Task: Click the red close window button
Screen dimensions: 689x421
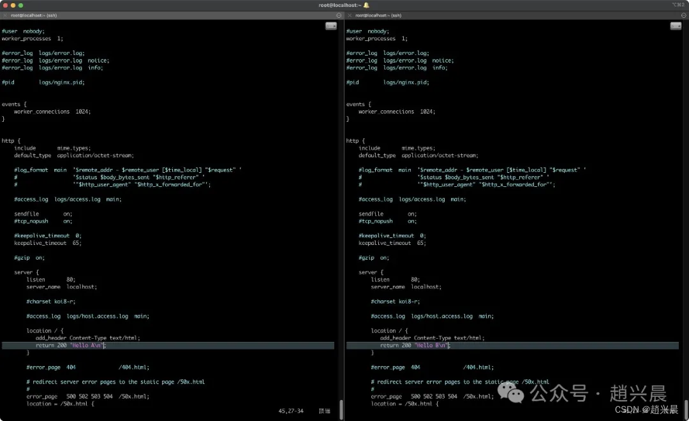Action: click(x=5, y=5)
